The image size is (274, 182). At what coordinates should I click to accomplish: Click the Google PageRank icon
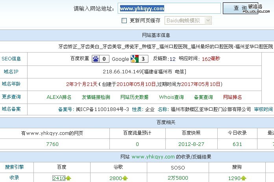(135, 59)
